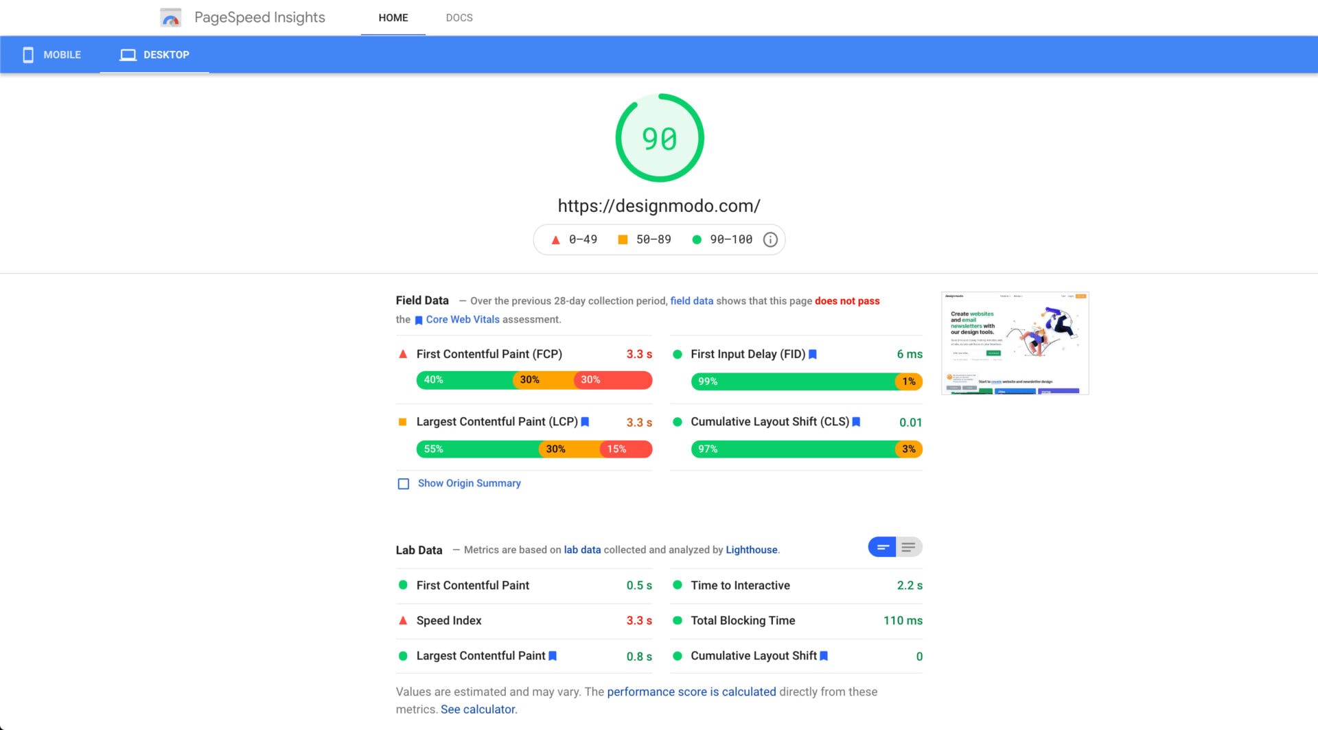Open 'performance score is calculated' link

(691, 692)
